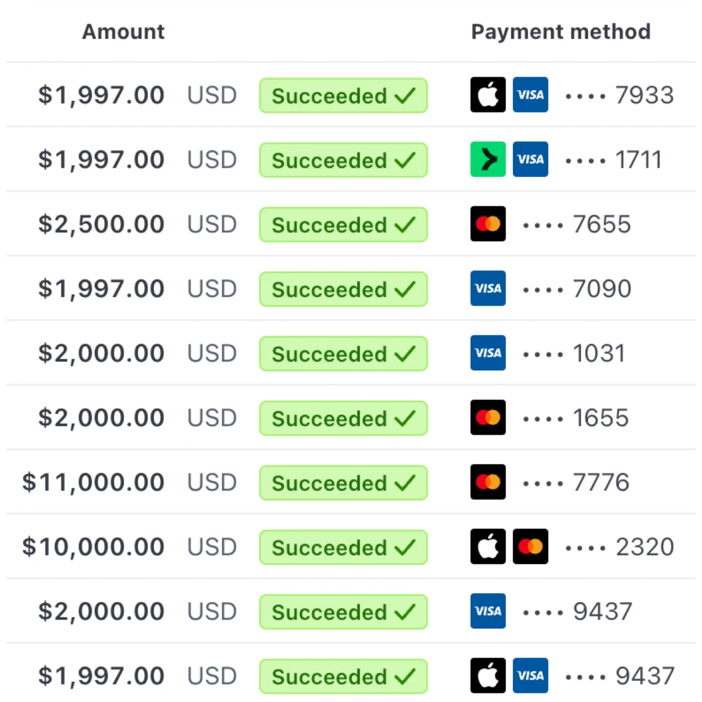Click Apple Pay icon beside card 7933
702x702 pixels.
[x=488, y=95]
